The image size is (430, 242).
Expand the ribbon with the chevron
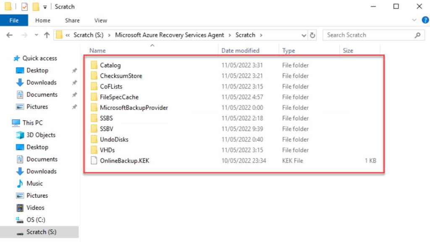(x=414, y=21)
